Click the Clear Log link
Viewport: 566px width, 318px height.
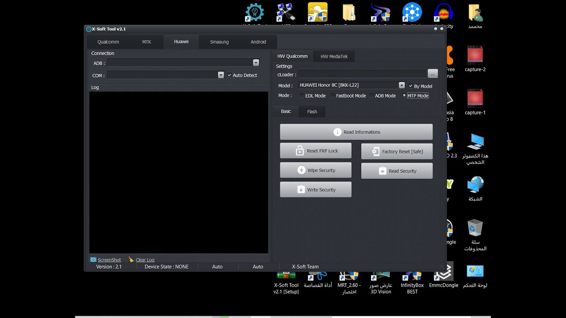[x=145, y=260]
